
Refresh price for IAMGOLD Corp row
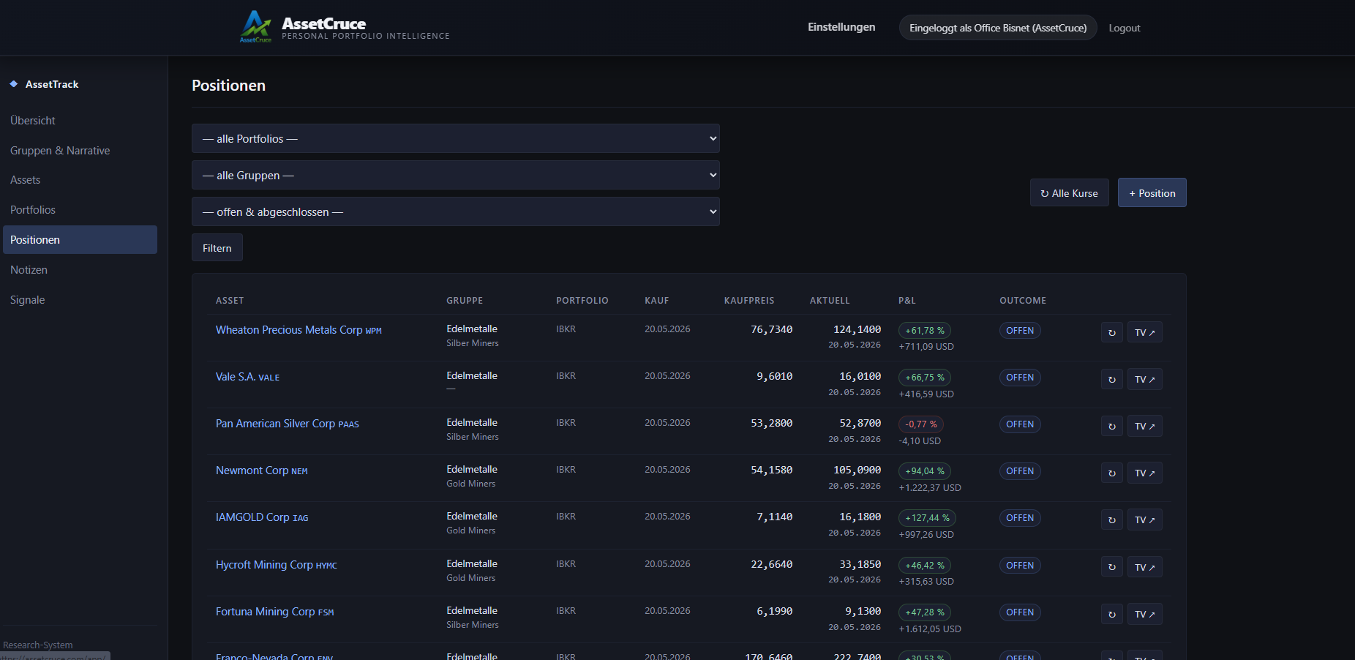[1111, 520]
